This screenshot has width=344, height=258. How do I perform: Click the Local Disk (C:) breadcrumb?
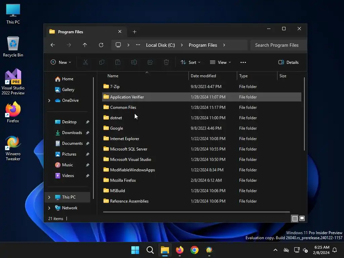160,45
